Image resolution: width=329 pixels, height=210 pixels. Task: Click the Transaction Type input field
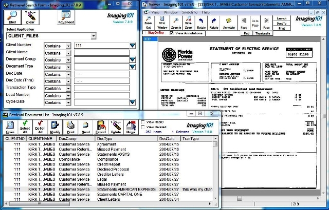(102, 88)
